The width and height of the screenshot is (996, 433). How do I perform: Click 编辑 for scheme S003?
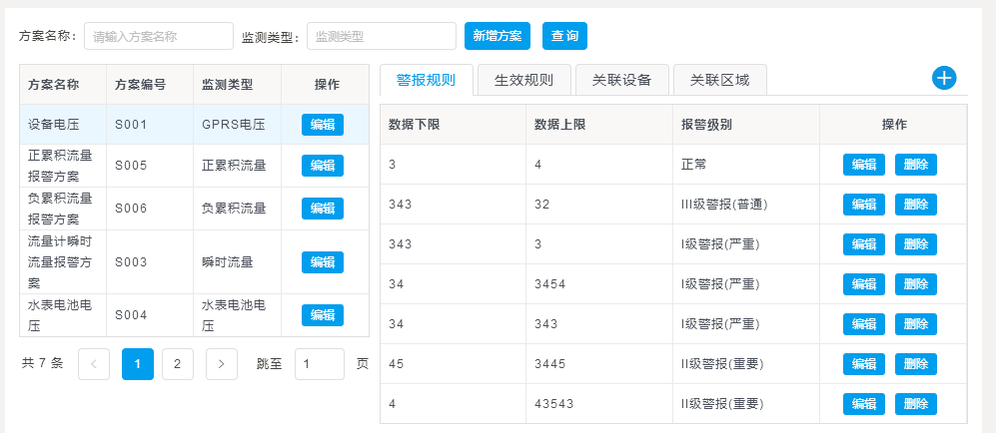[322, 262]
